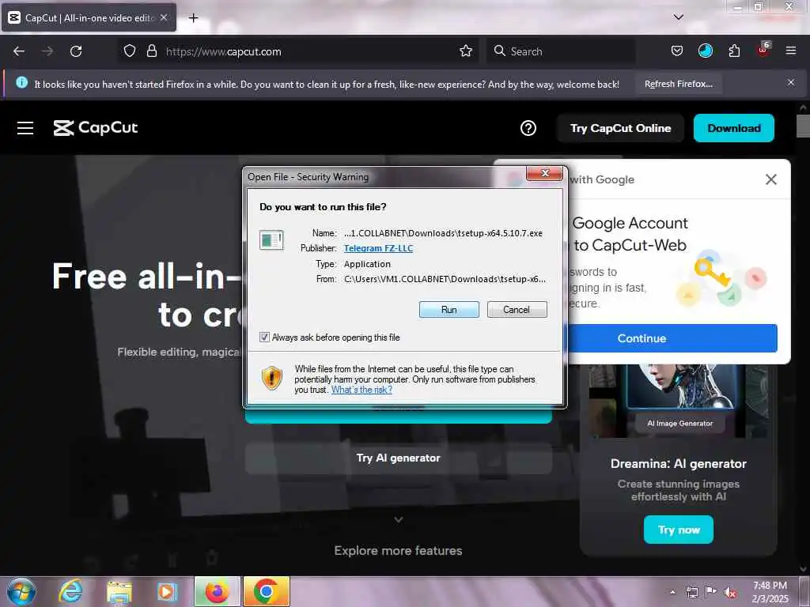Click the Firefox back arrow
This screenshot has height=607, width=810.
(19, 51)
